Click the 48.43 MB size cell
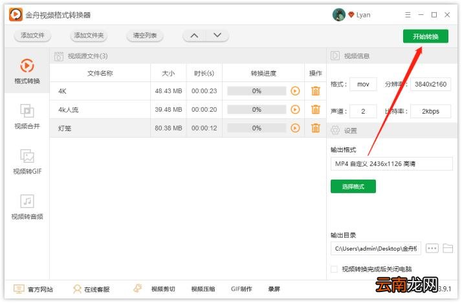The height and width of the screenshot is (303, 462). coord(168,91)
